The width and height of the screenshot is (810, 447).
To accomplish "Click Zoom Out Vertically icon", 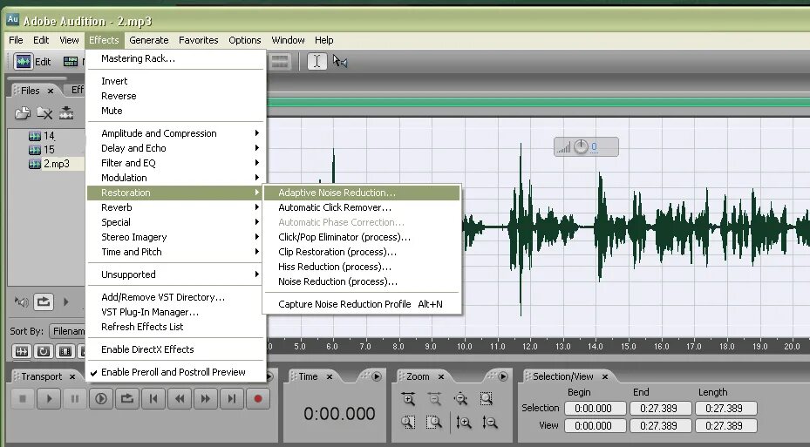I will click(489, 423).
